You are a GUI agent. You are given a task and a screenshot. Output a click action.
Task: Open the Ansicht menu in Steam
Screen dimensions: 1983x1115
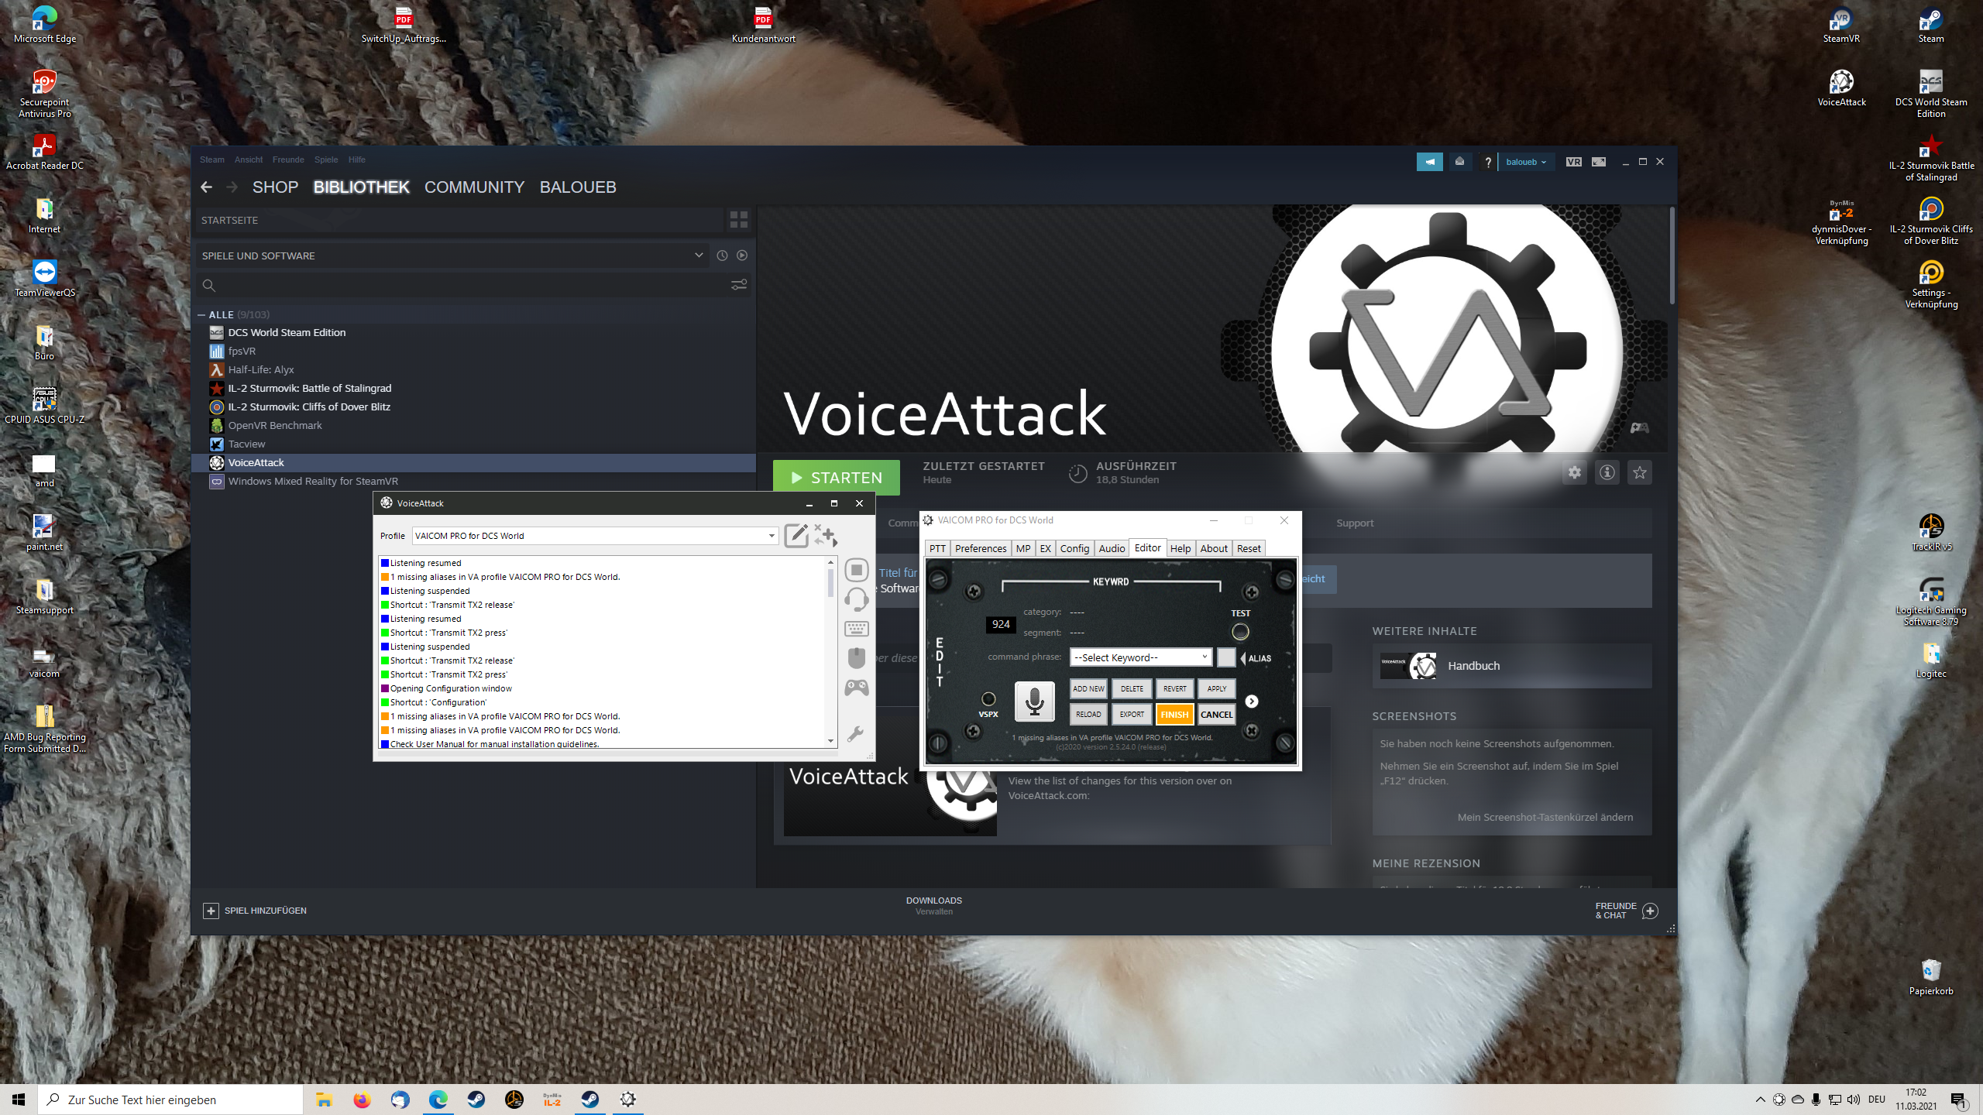(x=249, y=160)
